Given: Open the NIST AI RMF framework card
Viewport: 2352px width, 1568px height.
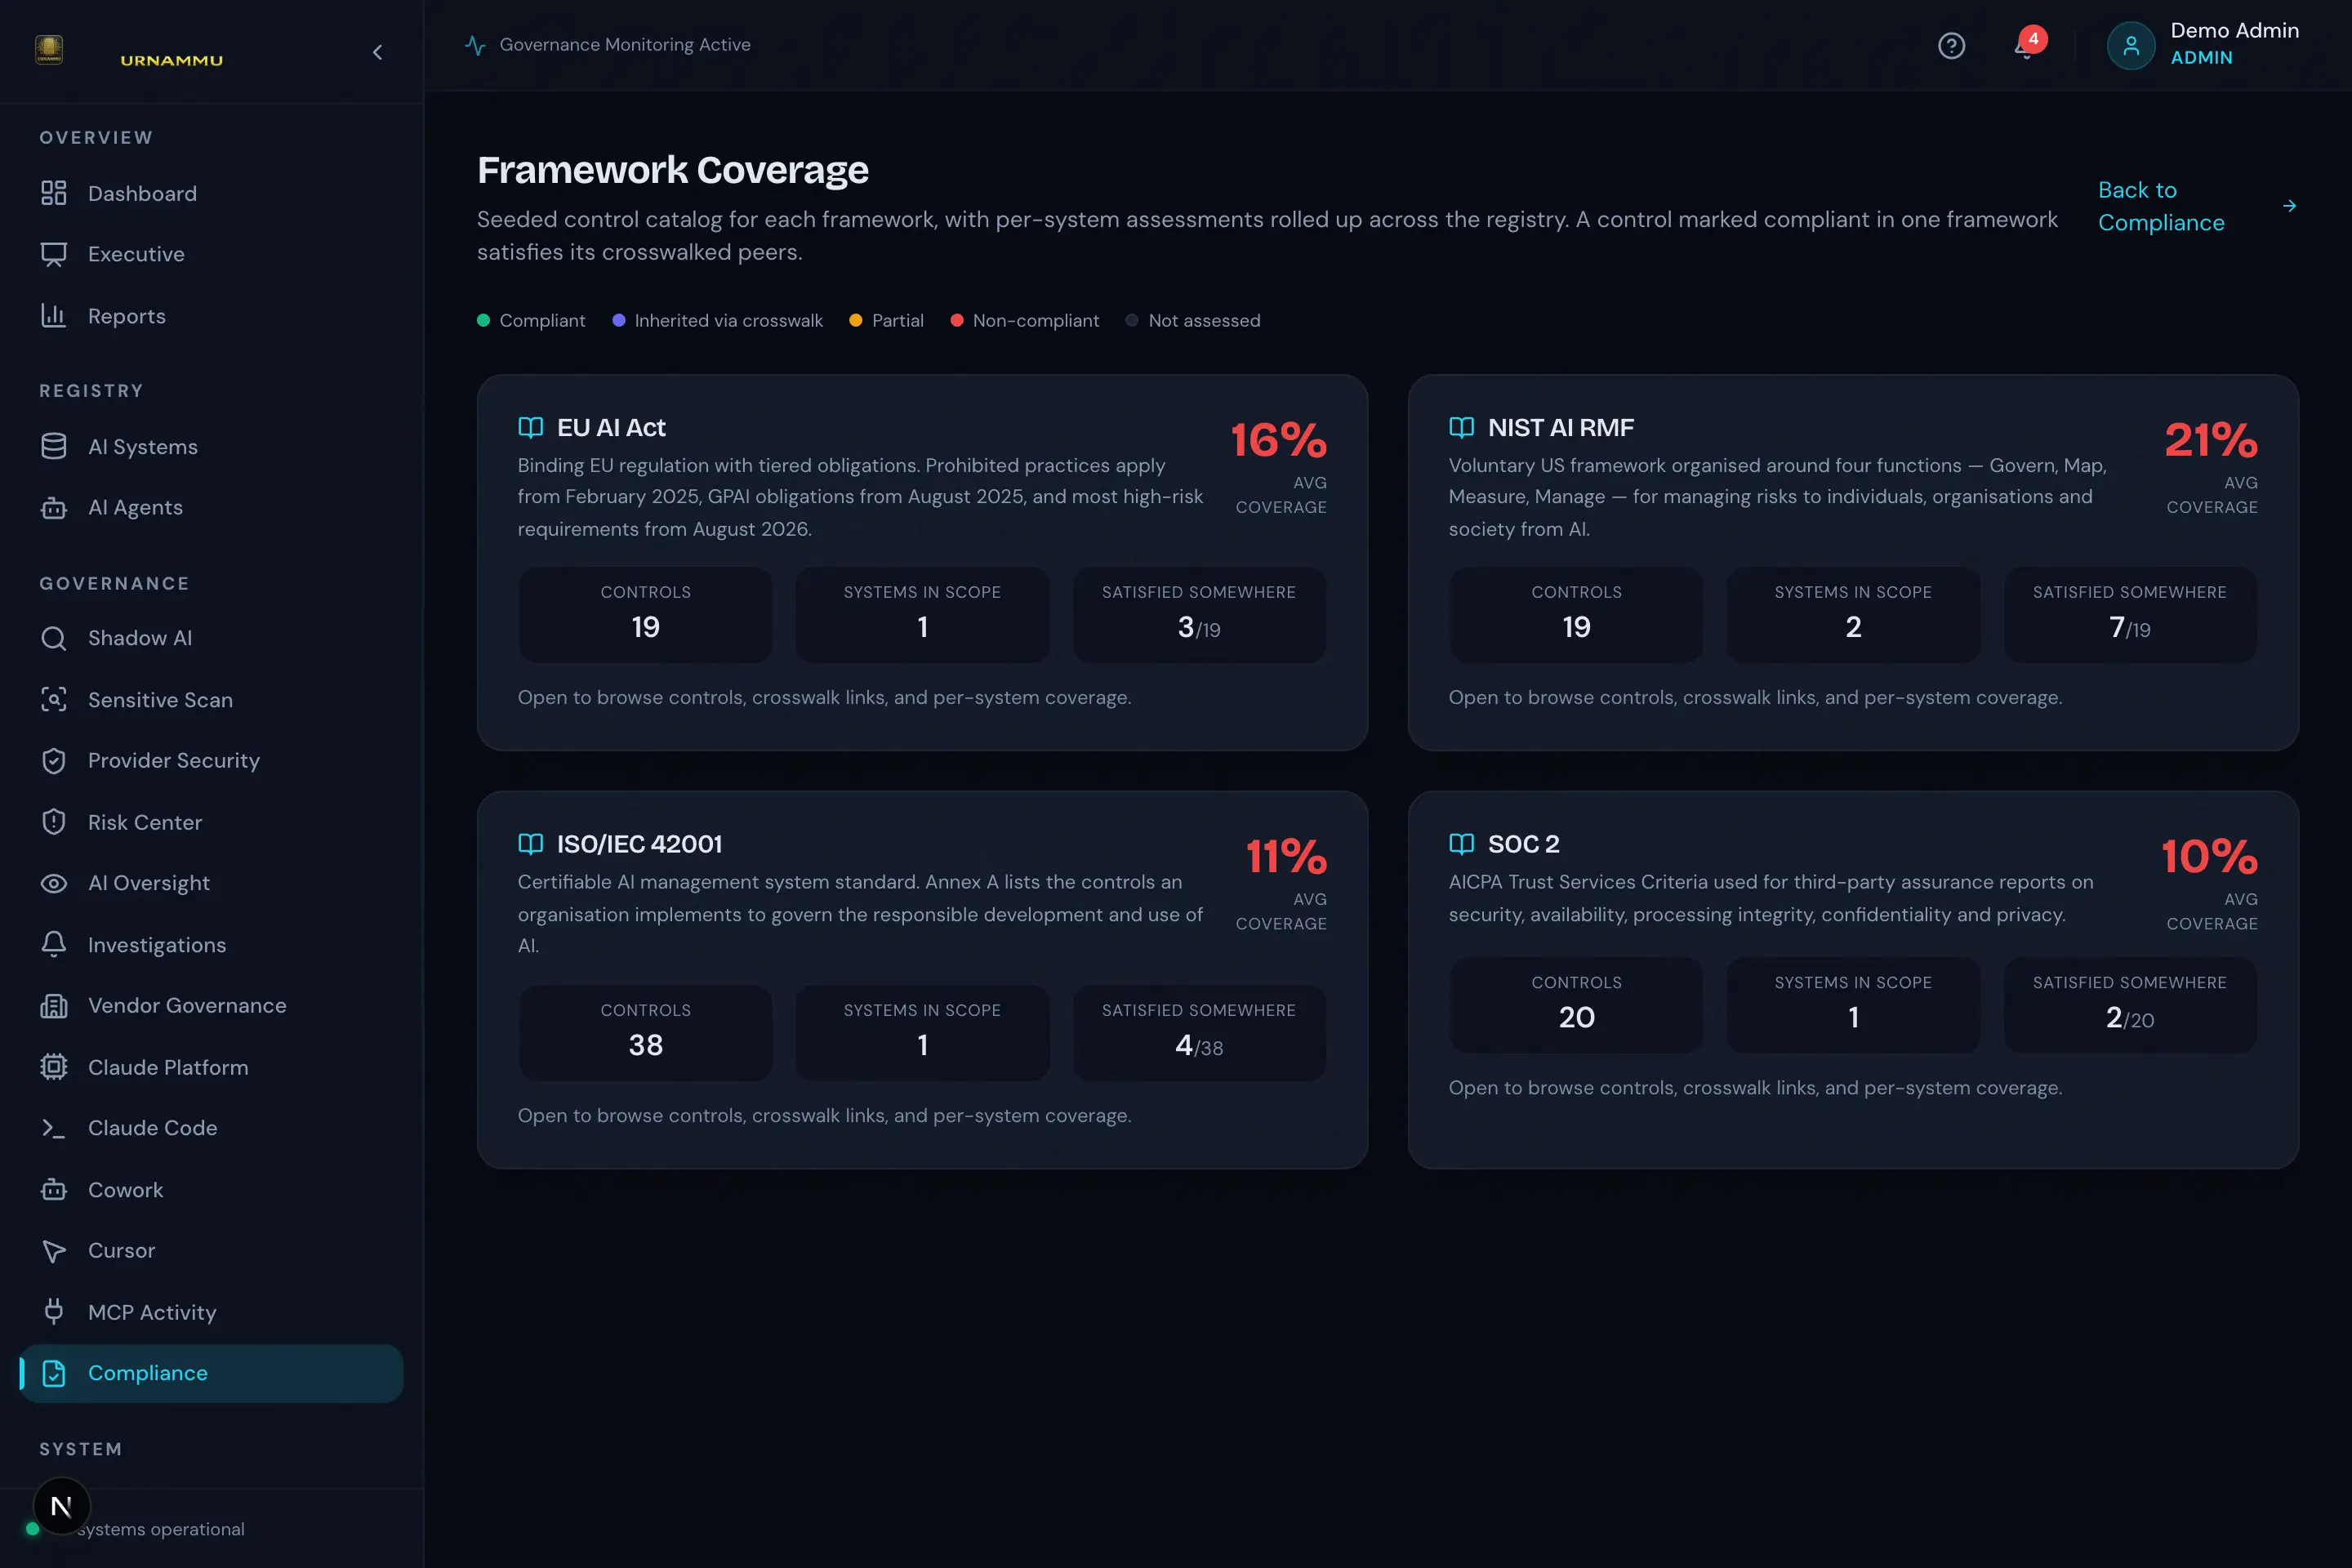Looking at the screenshot, I should tap(1853, 563).
